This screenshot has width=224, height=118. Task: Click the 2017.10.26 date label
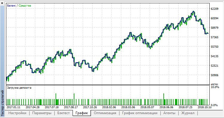[x=90, y=107]
